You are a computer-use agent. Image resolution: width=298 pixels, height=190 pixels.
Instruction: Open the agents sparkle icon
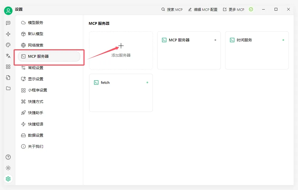[x=8, y=34]
